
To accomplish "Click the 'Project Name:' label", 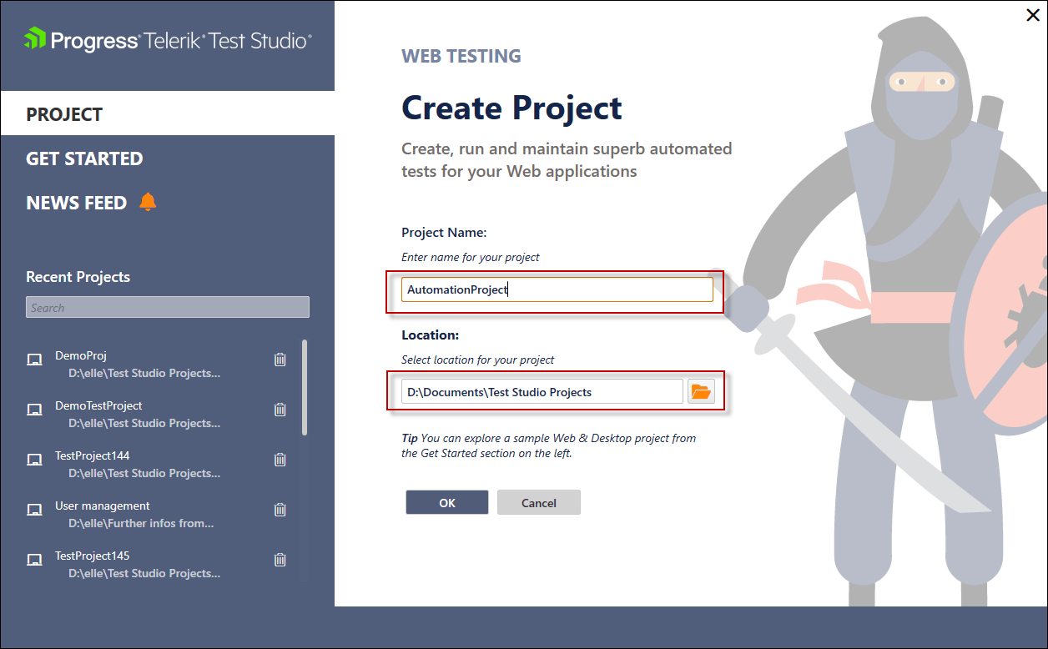I will pos(444,233).
